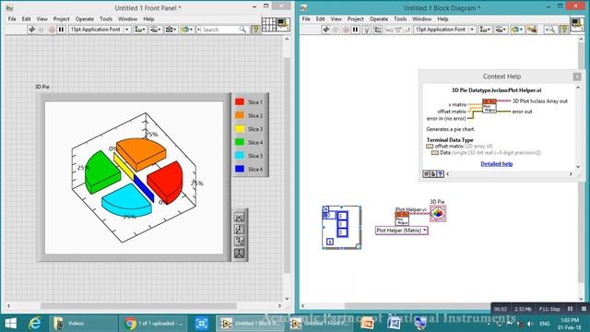The image size is (590, 332).
Task: Click Detailed help link in Context Help
Action: (496, 164)
